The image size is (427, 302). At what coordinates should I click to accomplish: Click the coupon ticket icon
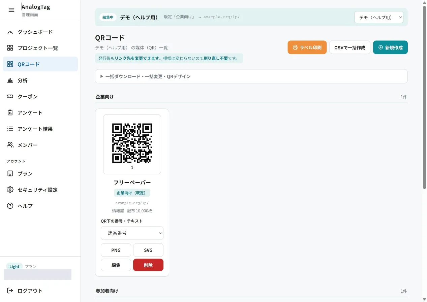(x=10, y=96)
